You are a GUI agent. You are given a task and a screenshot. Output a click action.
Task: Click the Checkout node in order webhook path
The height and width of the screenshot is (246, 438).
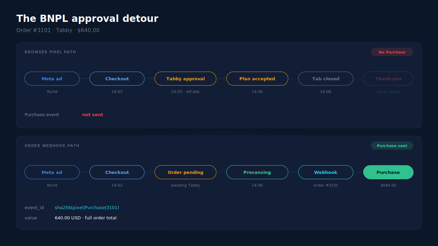[117, 172]
